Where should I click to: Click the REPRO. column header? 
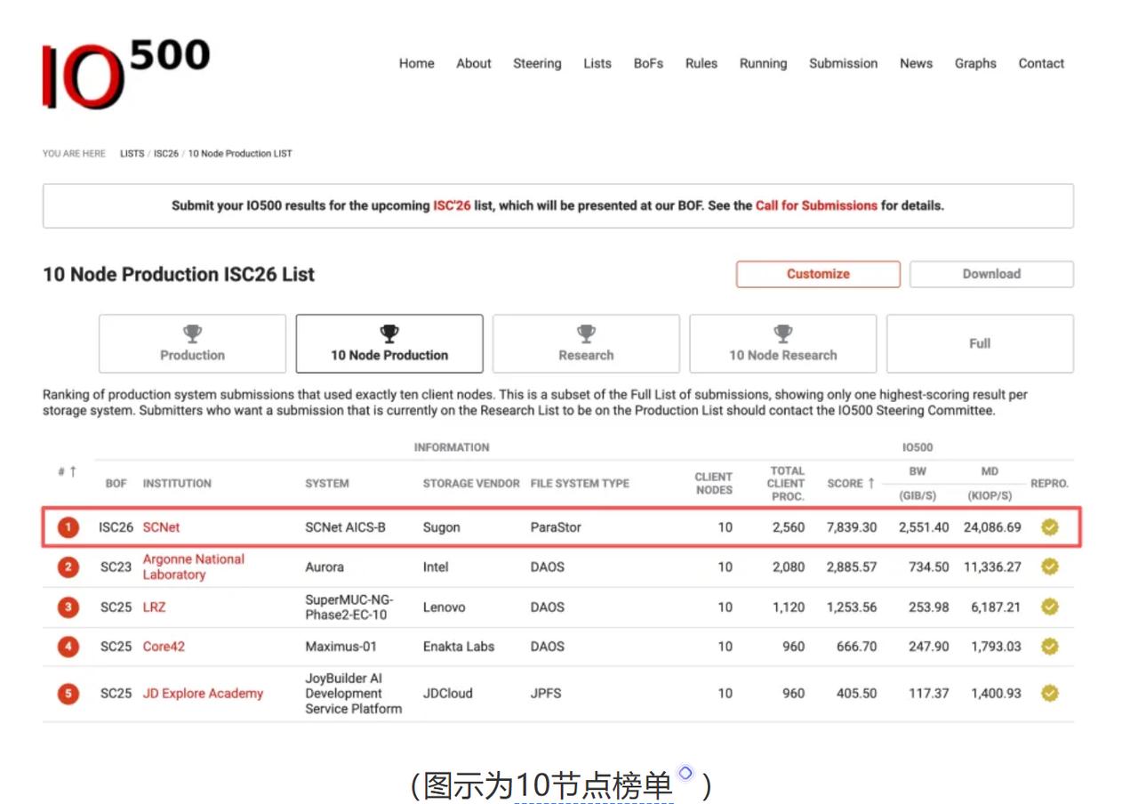1049,483
